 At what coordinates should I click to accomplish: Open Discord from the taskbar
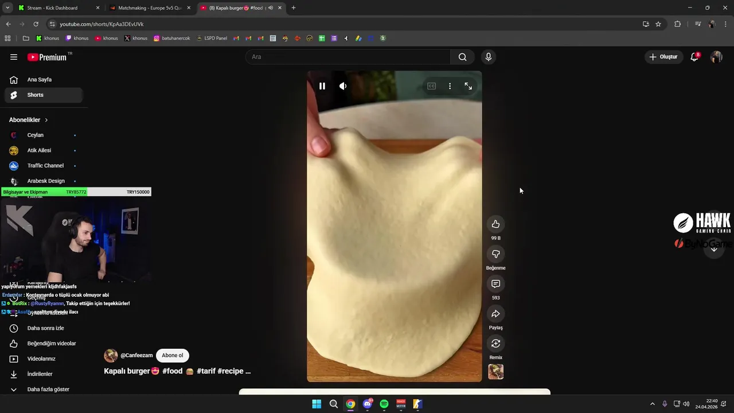[x=368, y=404]
